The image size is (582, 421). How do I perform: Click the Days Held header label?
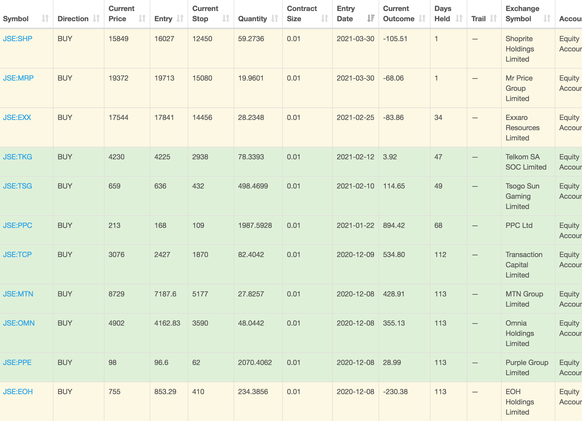coord(443,14)
